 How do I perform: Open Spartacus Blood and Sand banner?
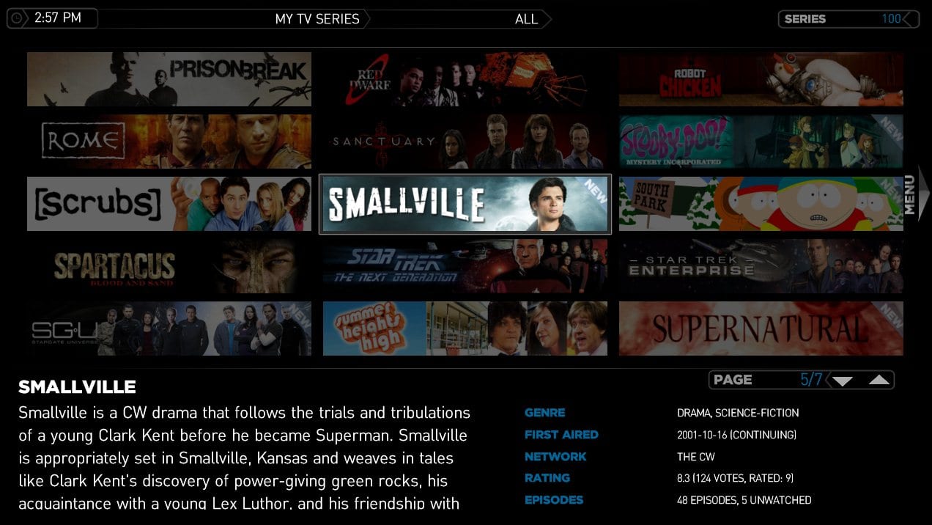pyautogui.click(x=169, y=266)
